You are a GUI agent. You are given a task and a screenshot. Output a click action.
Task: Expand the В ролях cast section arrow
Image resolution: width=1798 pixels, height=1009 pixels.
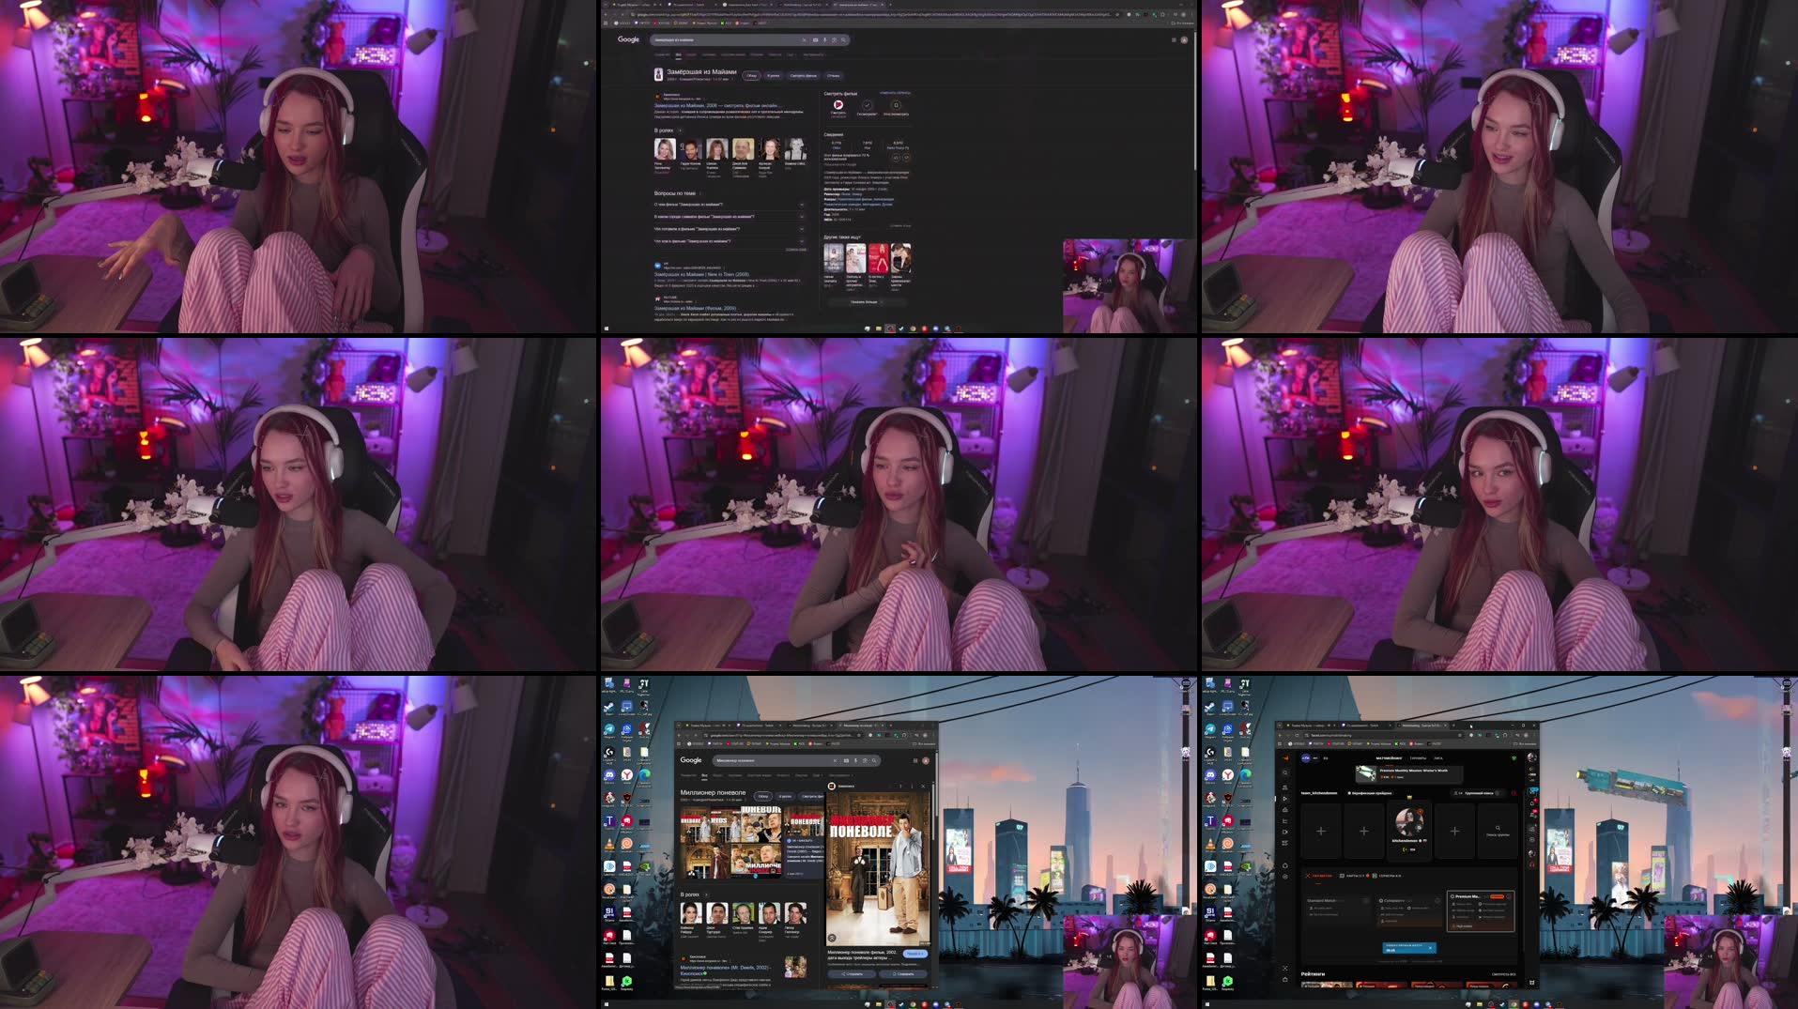(x=681, y=130)
